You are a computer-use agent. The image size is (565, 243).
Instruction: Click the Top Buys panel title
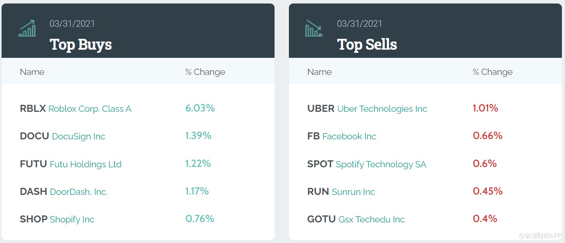(x=81, y=44)
